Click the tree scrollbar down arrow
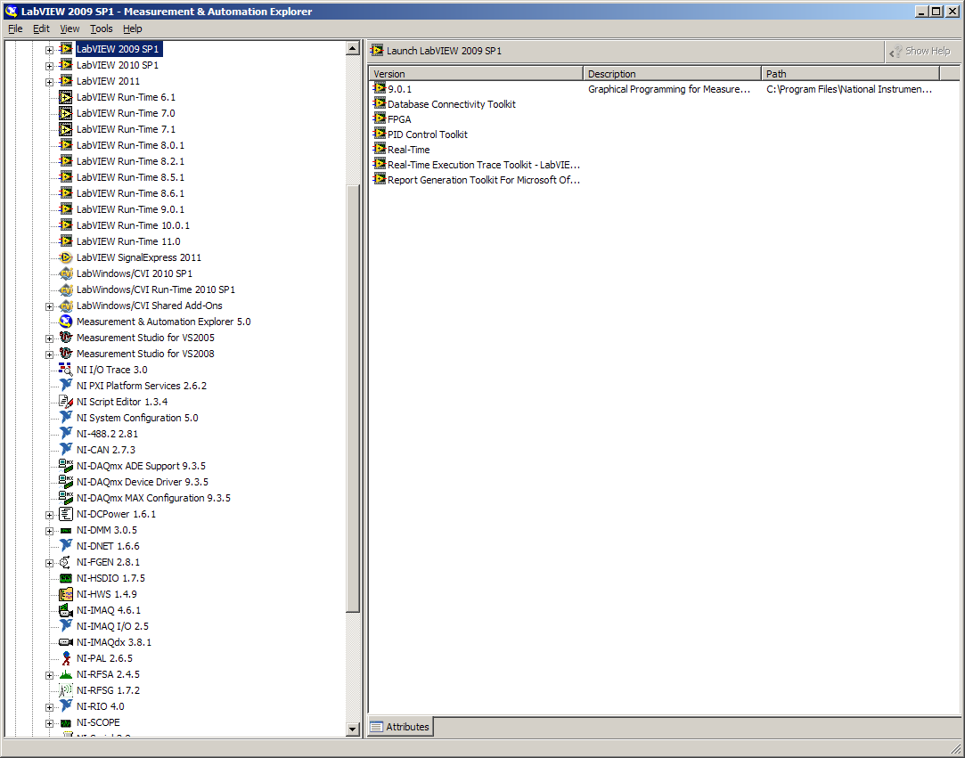 pyautogui.click(x=353, y=729)
